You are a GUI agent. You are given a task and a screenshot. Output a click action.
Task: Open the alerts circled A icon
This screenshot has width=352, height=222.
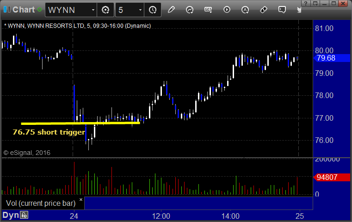[245, 10]
